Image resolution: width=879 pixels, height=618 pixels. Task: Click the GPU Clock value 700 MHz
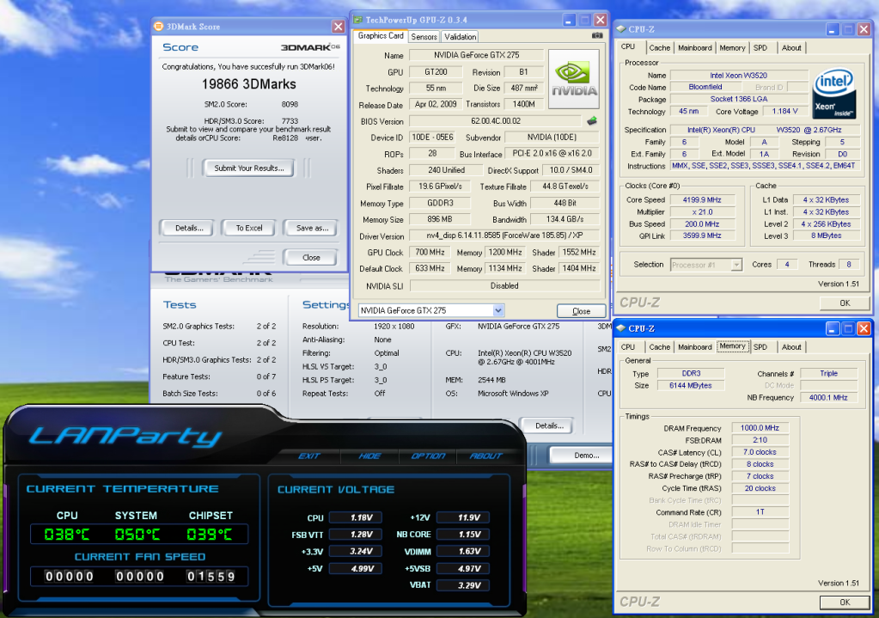(x=430, y=253)
